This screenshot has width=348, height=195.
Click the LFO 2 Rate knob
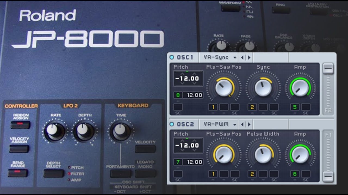point(54,131)
